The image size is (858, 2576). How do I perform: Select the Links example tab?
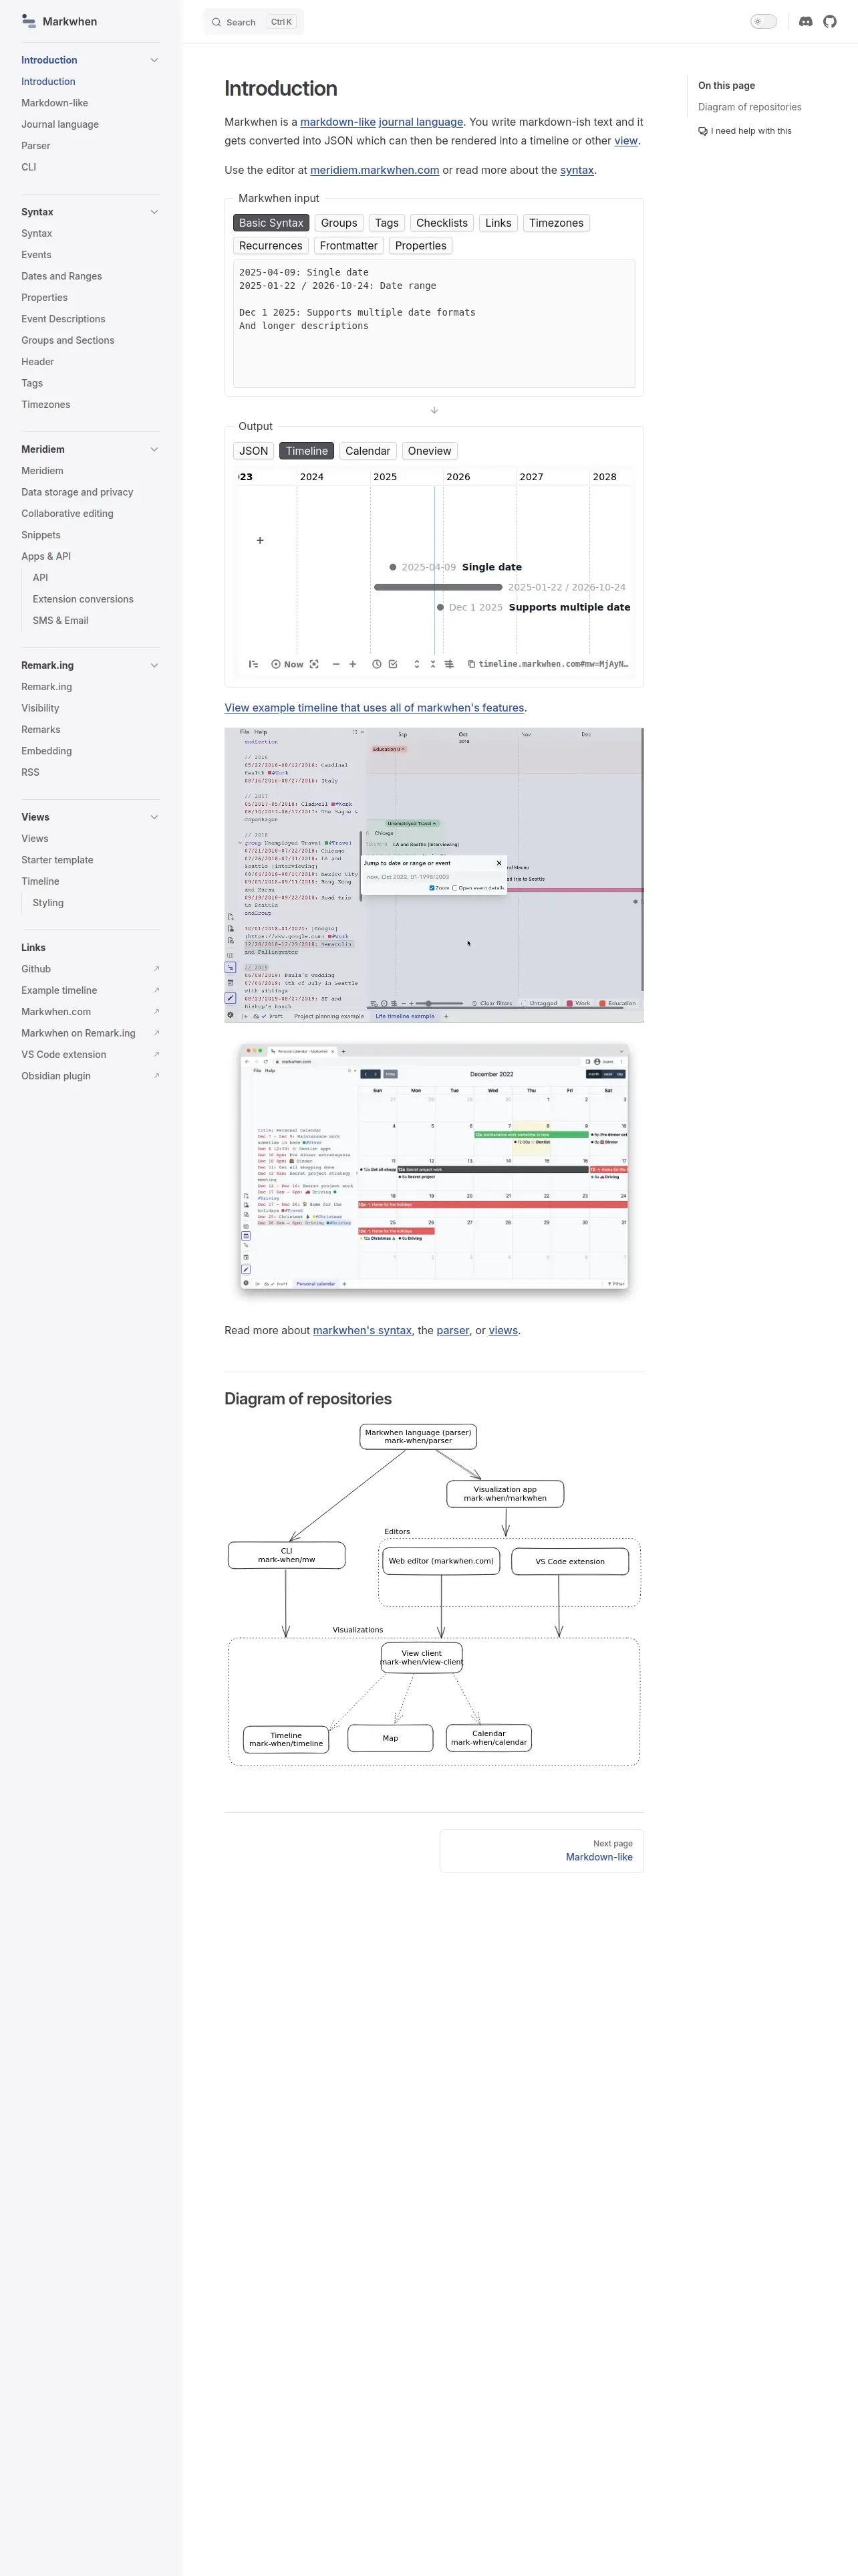[x=498, y=223]
